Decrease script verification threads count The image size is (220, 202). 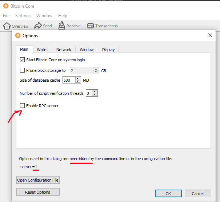[x=95, y=94]
